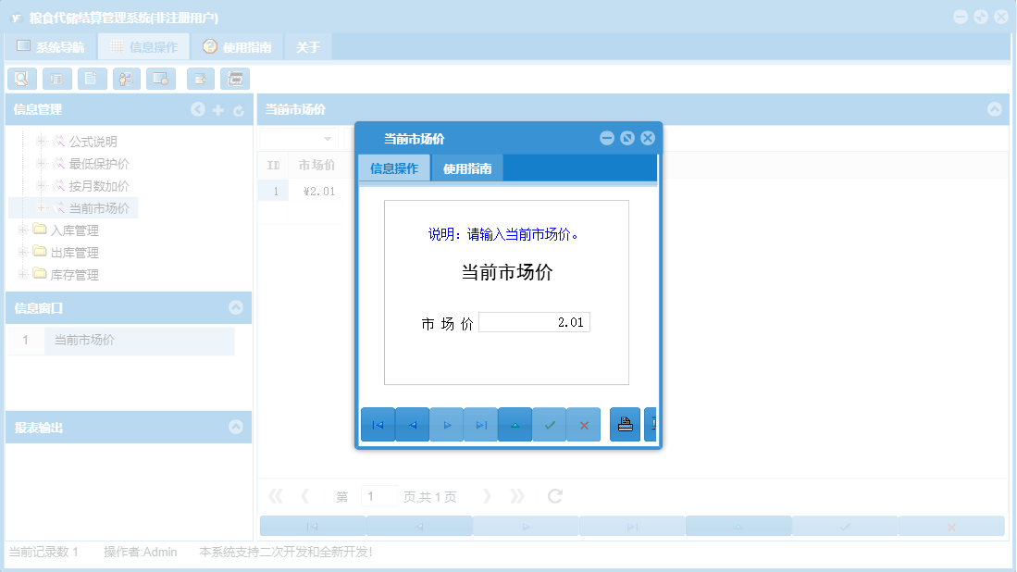Confirm record with the green checkmark button
The width and height of the screenshot is (1017, 572).
549,424
